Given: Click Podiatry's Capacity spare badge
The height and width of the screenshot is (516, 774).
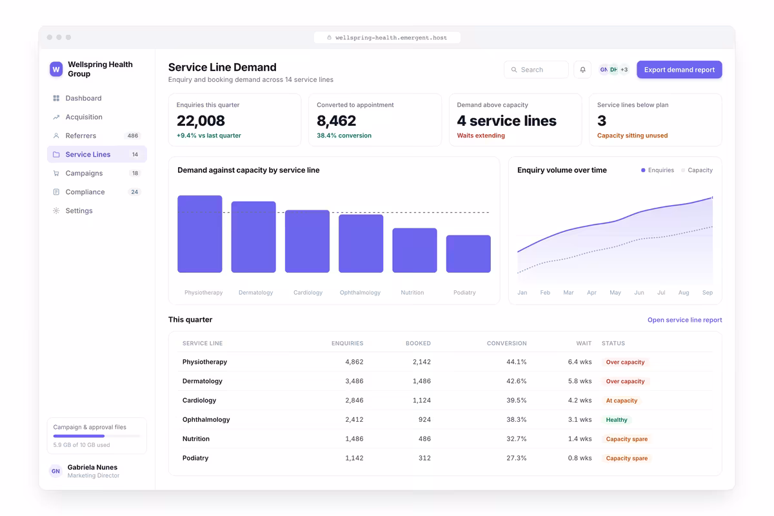Looking at the screenshot, I should pos(627,459).
